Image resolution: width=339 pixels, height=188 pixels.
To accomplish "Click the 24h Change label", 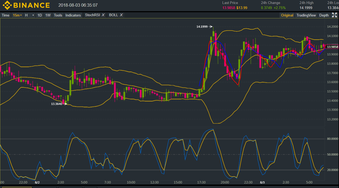I will click(271, 3).
